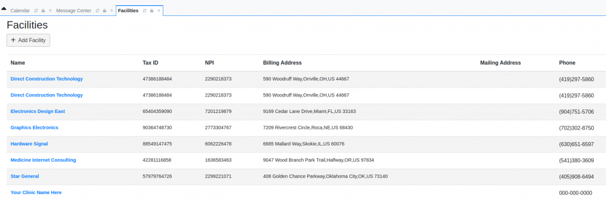Click the Add Facility button
Viewport: 606px width, 213px height.
28,40
